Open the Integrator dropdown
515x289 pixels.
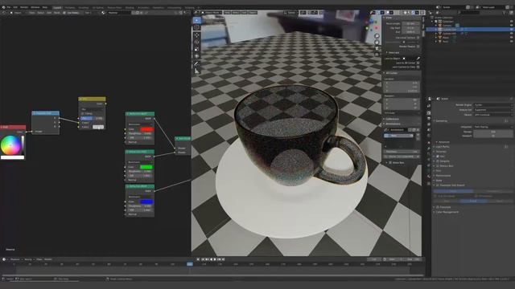tap(493, 127)
